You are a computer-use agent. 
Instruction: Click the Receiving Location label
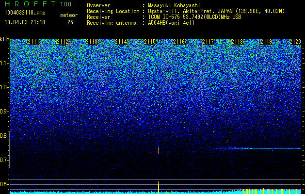coord(113,11)
